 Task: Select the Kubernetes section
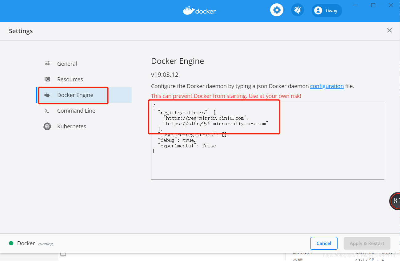pyautogui.click(x=84, y=126)
